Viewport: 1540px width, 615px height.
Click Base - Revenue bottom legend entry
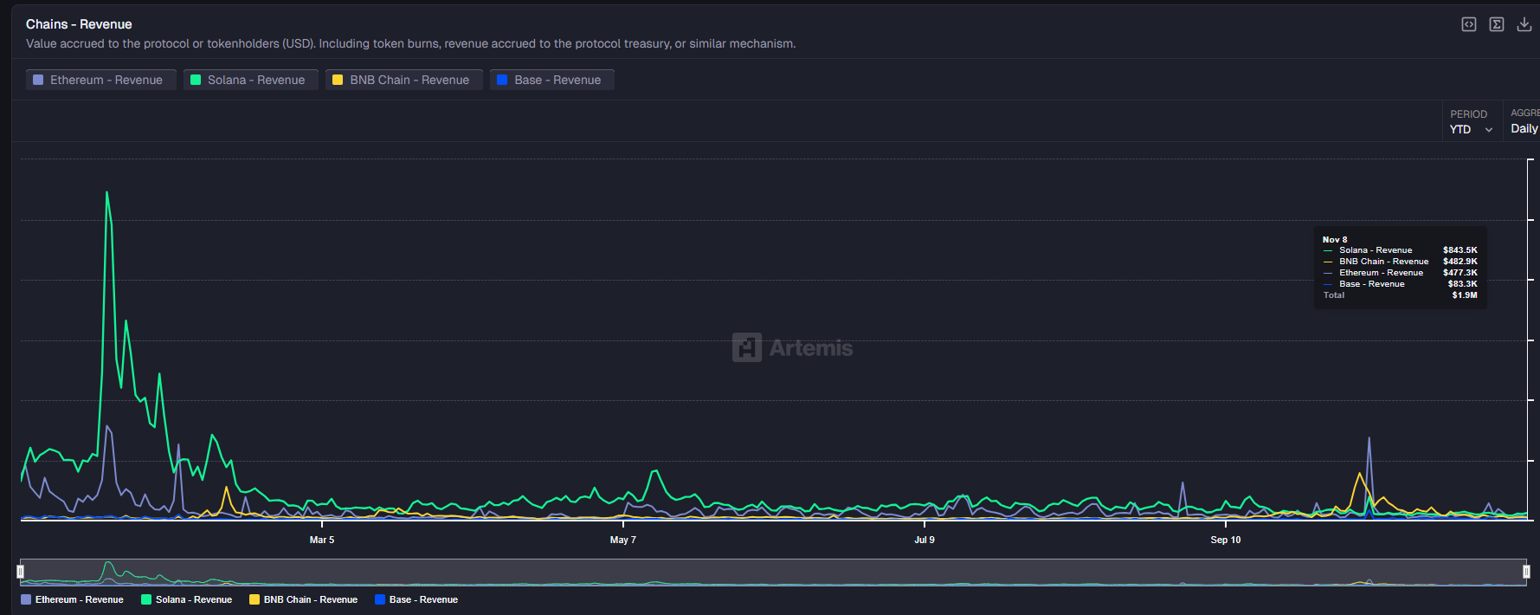click(x=416, y=599)
